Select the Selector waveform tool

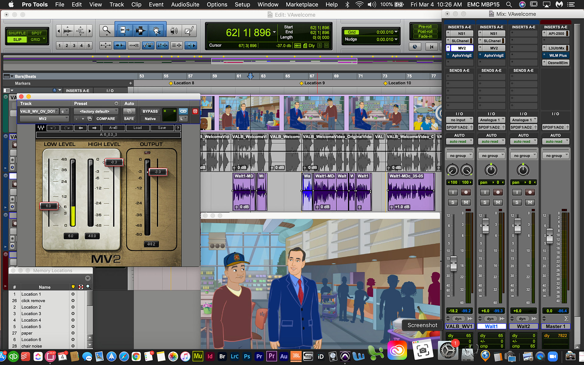(140, 30)
